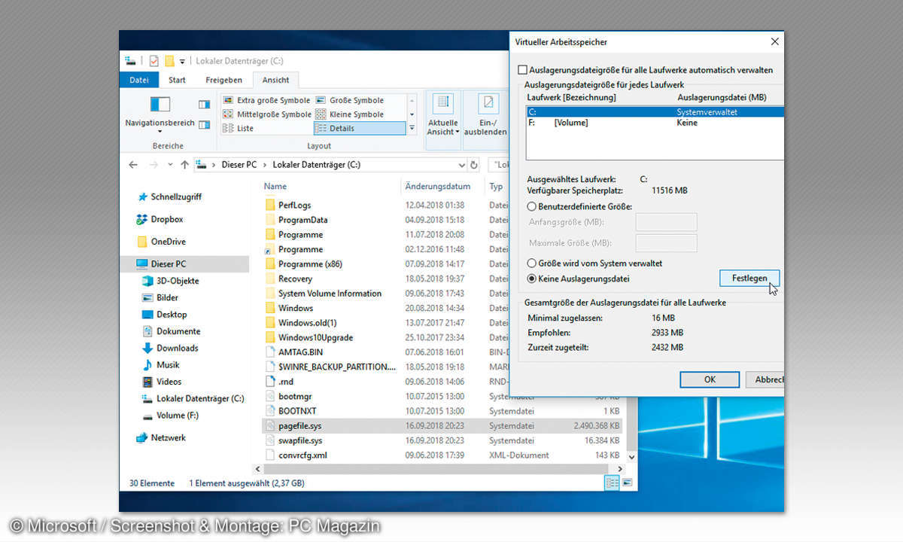
Task: Switch to the large icons view in the status bar
Action: [x=627, y=483]
